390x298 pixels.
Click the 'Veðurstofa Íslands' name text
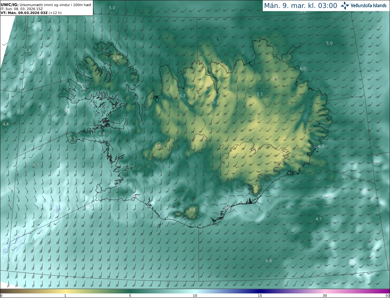click(369, 5)
